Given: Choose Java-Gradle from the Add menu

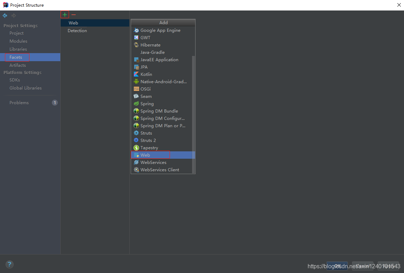Looking at the screenshot, I should pos(162,52).
